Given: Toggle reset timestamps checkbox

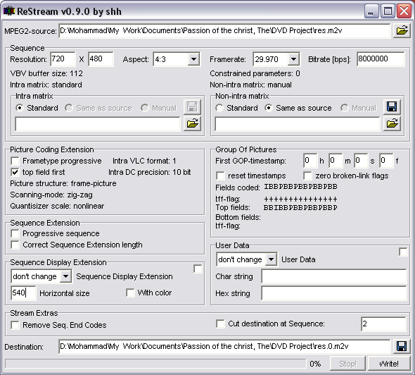Looking at the screenshot, I should (x=220, y=176).
